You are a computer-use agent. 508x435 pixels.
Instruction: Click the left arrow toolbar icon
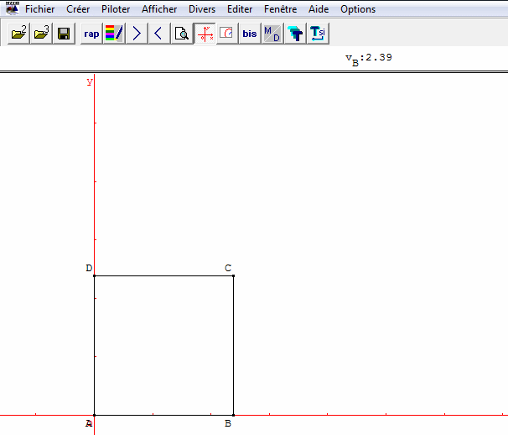158,34
